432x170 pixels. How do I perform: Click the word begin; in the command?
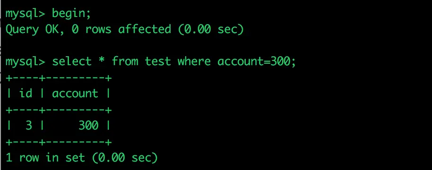tap(71, 13)
